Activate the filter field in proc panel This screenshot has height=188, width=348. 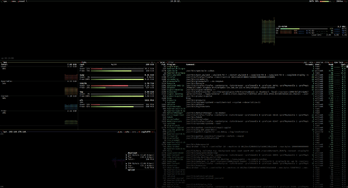pos(171,62)
